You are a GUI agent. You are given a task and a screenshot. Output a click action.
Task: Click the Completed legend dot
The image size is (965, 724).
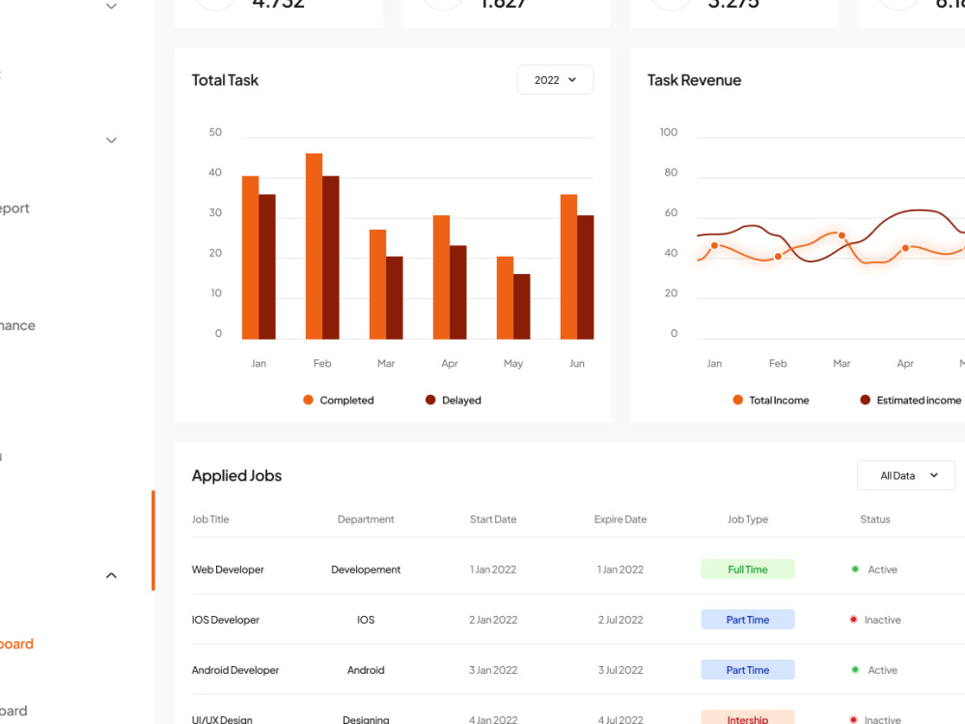tap(309, 401)
